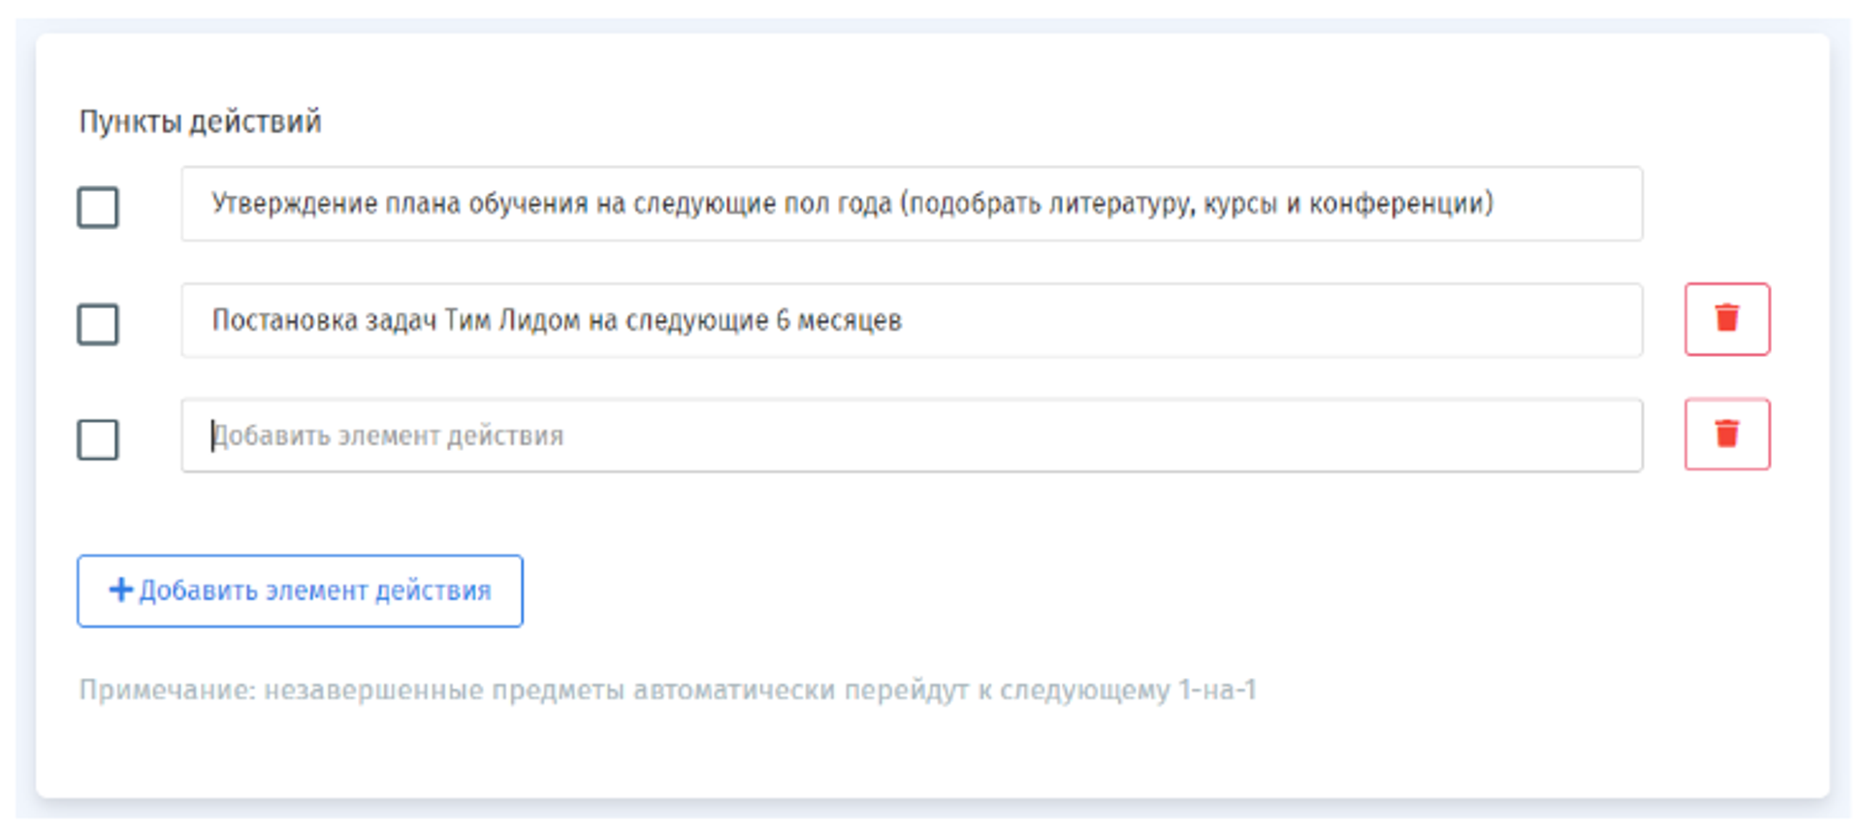
Task: Click the '+ Добавить элемент действия' button
Action: (300, 591)
